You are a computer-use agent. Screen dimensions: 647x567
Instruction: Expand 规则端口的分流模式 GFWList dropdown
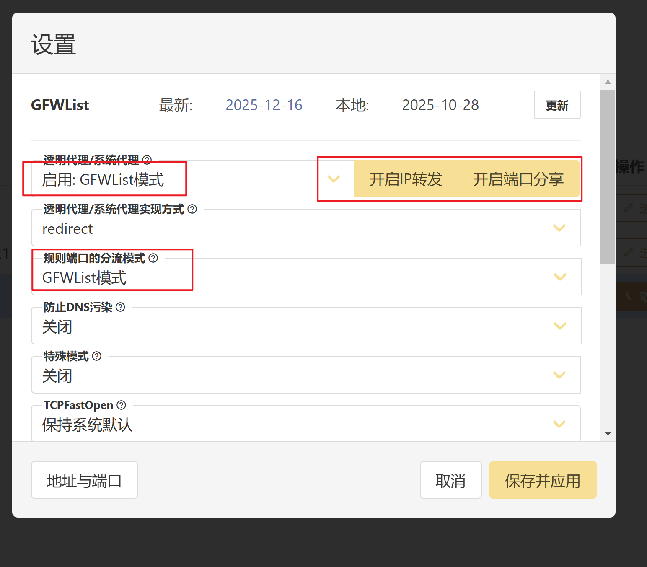(559, 277)
